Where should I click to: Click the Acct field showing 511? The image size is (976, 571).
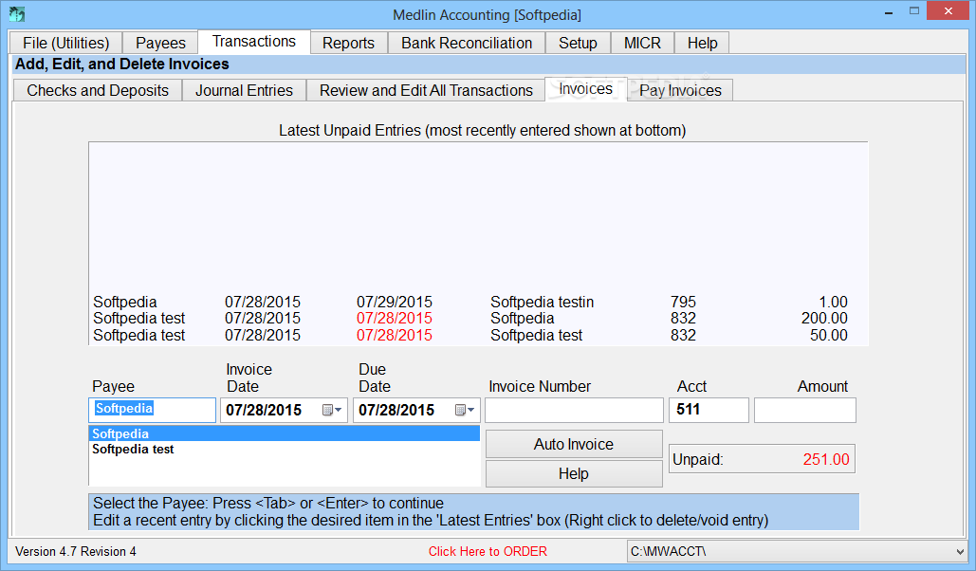tap(709, 411)
